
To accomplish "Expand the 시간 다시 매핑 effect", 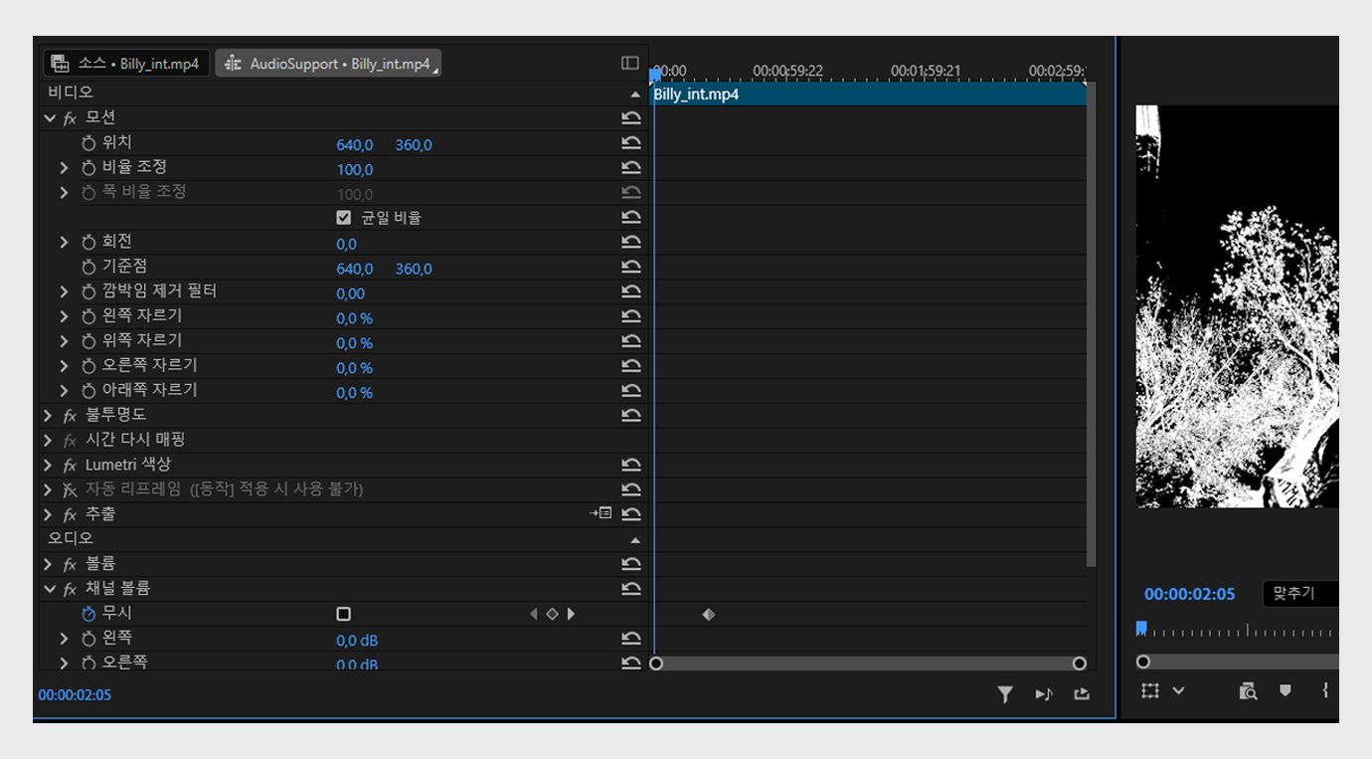I will [x=49, y=440].
